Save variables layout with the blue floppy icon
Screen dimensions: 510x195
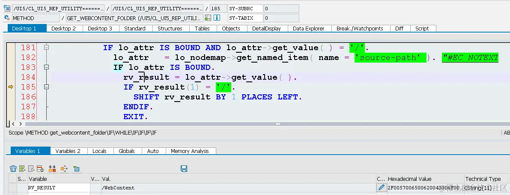(184, 168)
